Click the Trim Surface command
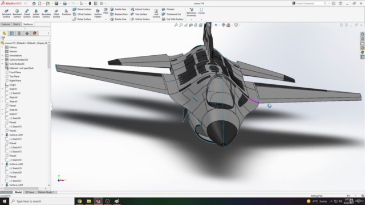This screenshot has height=205, width=365. click(x=139, y=14)
